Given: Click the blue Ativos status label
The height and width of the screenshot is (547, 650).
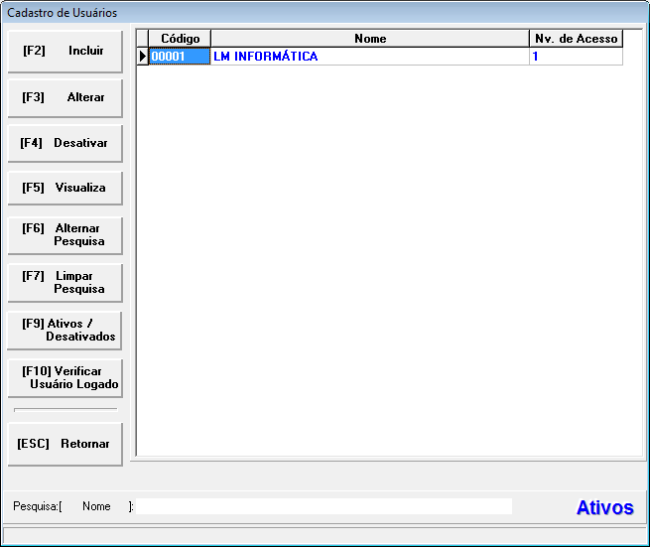Looking at the screenshot, I should click(604, 508).
